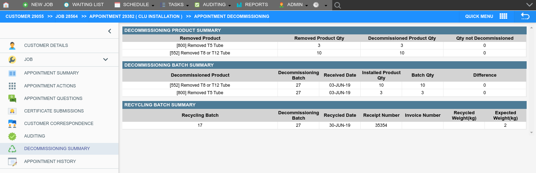
Task: Click the Admin user icon
Action: click(281, 5)
